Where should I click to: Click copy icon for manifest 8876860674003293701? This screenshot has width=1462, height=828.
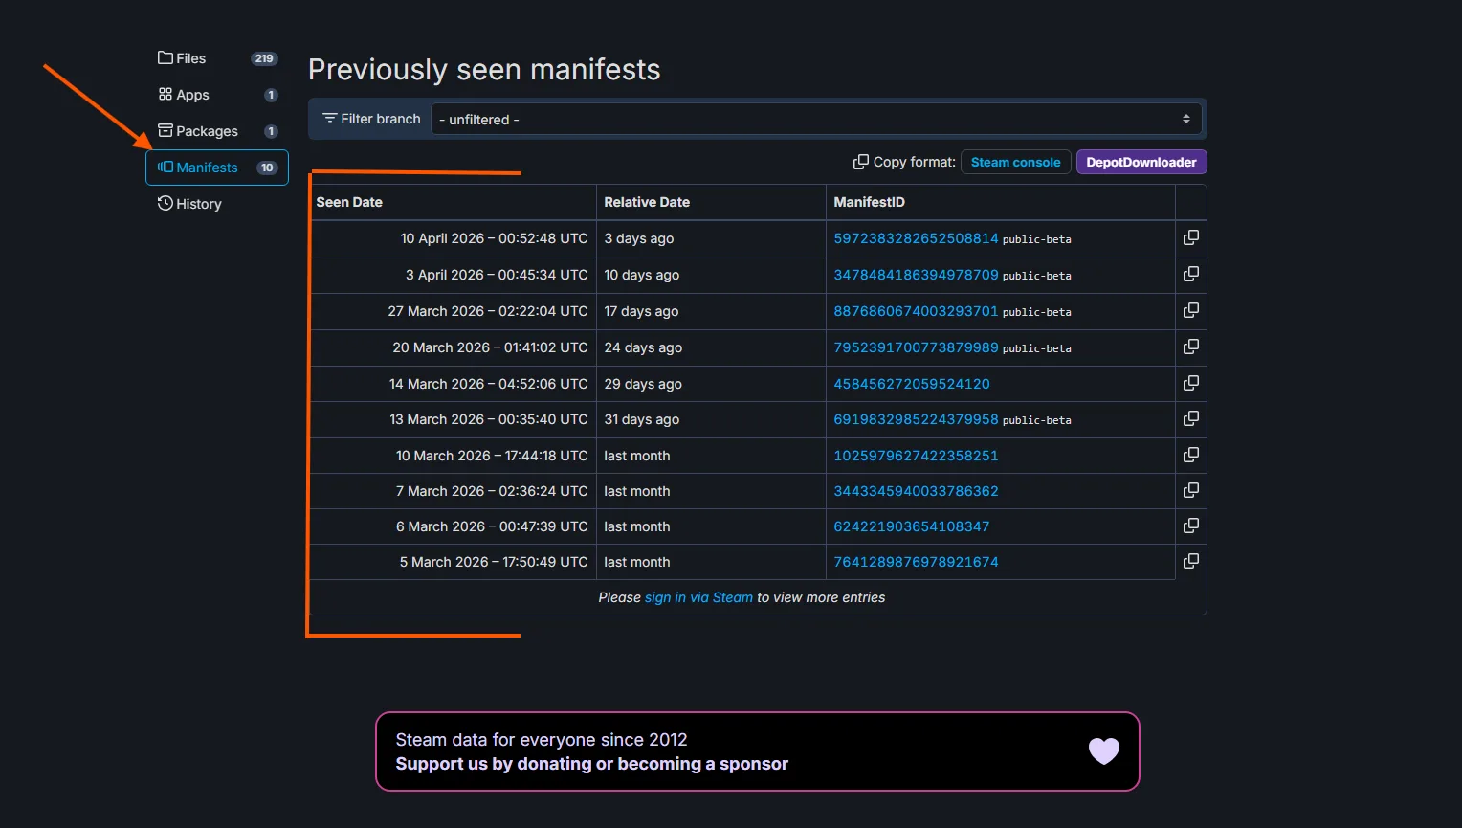[x=1190, y=310]
